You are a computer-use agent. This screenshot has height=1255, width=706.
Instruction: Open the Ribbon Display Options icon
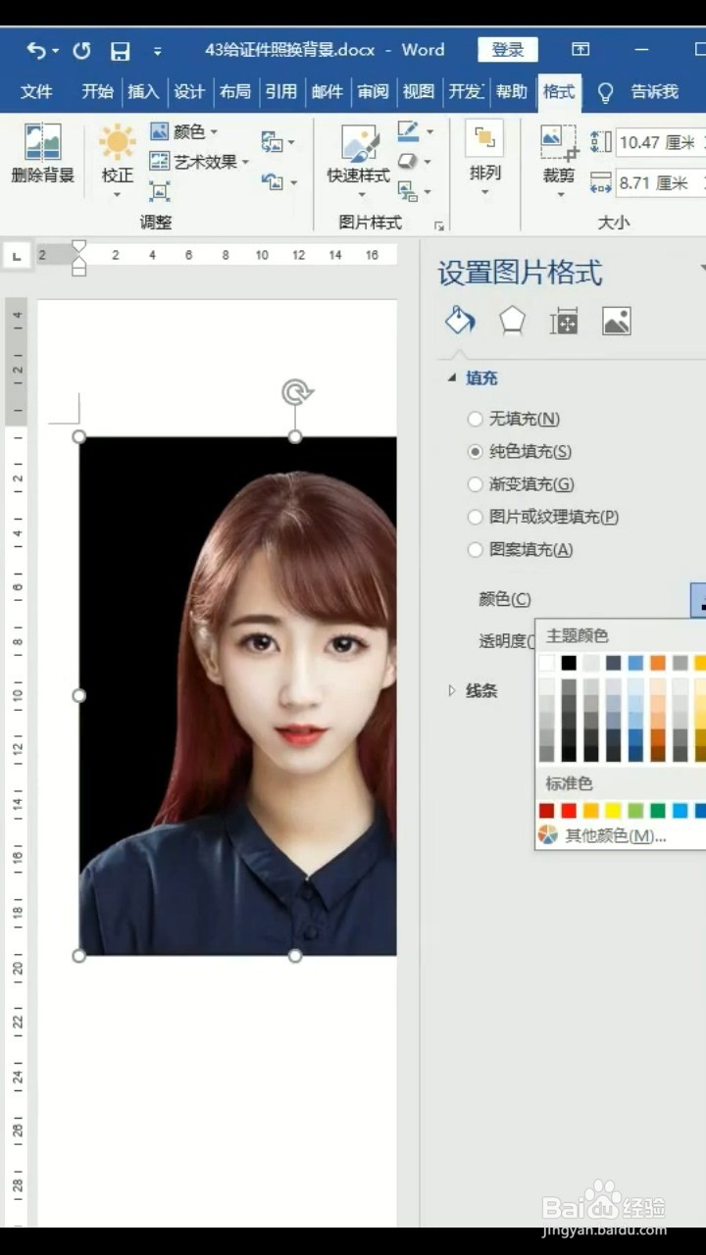(x=580, y=49)
